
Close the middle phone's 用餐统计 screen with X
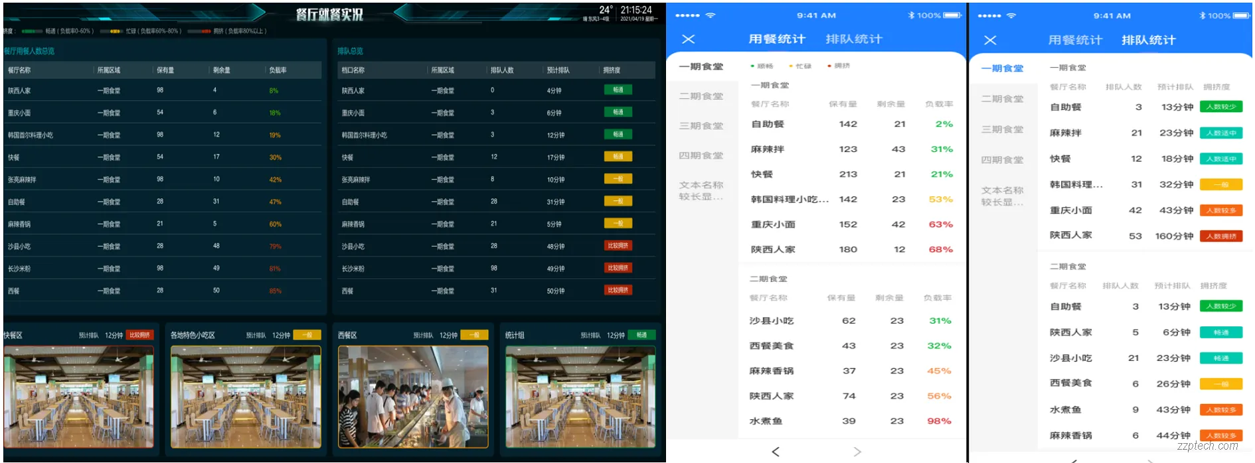tap(689, 39)
